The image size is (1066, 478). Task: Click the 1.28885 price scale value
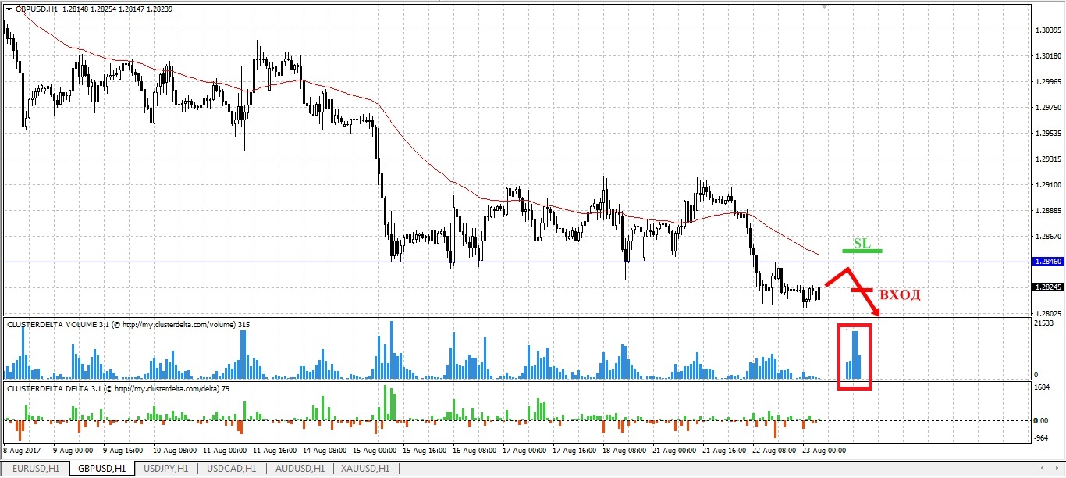(1047, 211)
